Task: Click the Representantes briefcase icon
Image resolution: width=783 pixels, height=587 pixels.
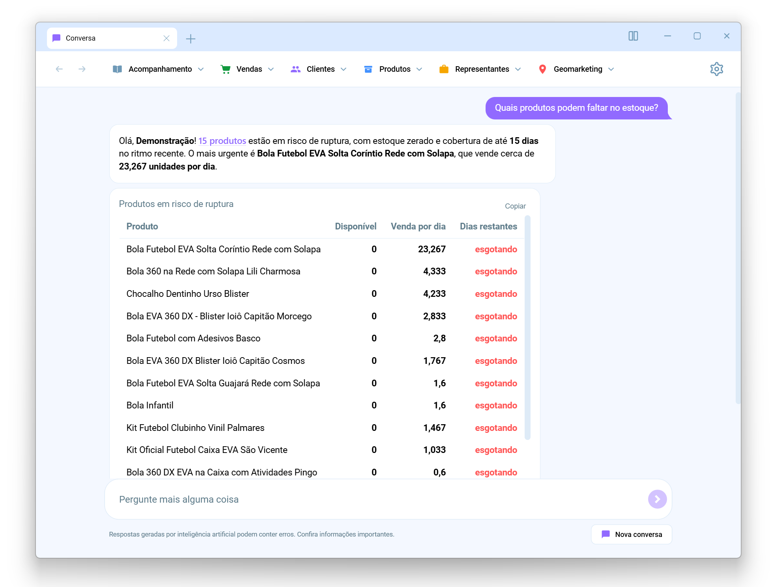Action: [444, 69]
